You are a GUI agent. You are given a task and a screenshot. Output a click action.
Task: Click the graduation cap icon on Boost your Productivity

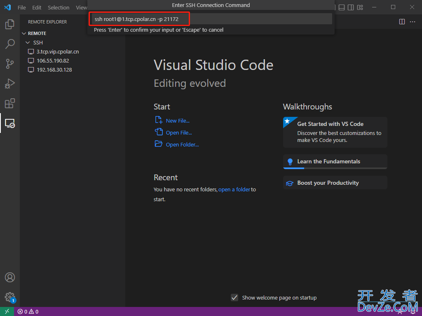pyautogui.click(x=290, y=183)
